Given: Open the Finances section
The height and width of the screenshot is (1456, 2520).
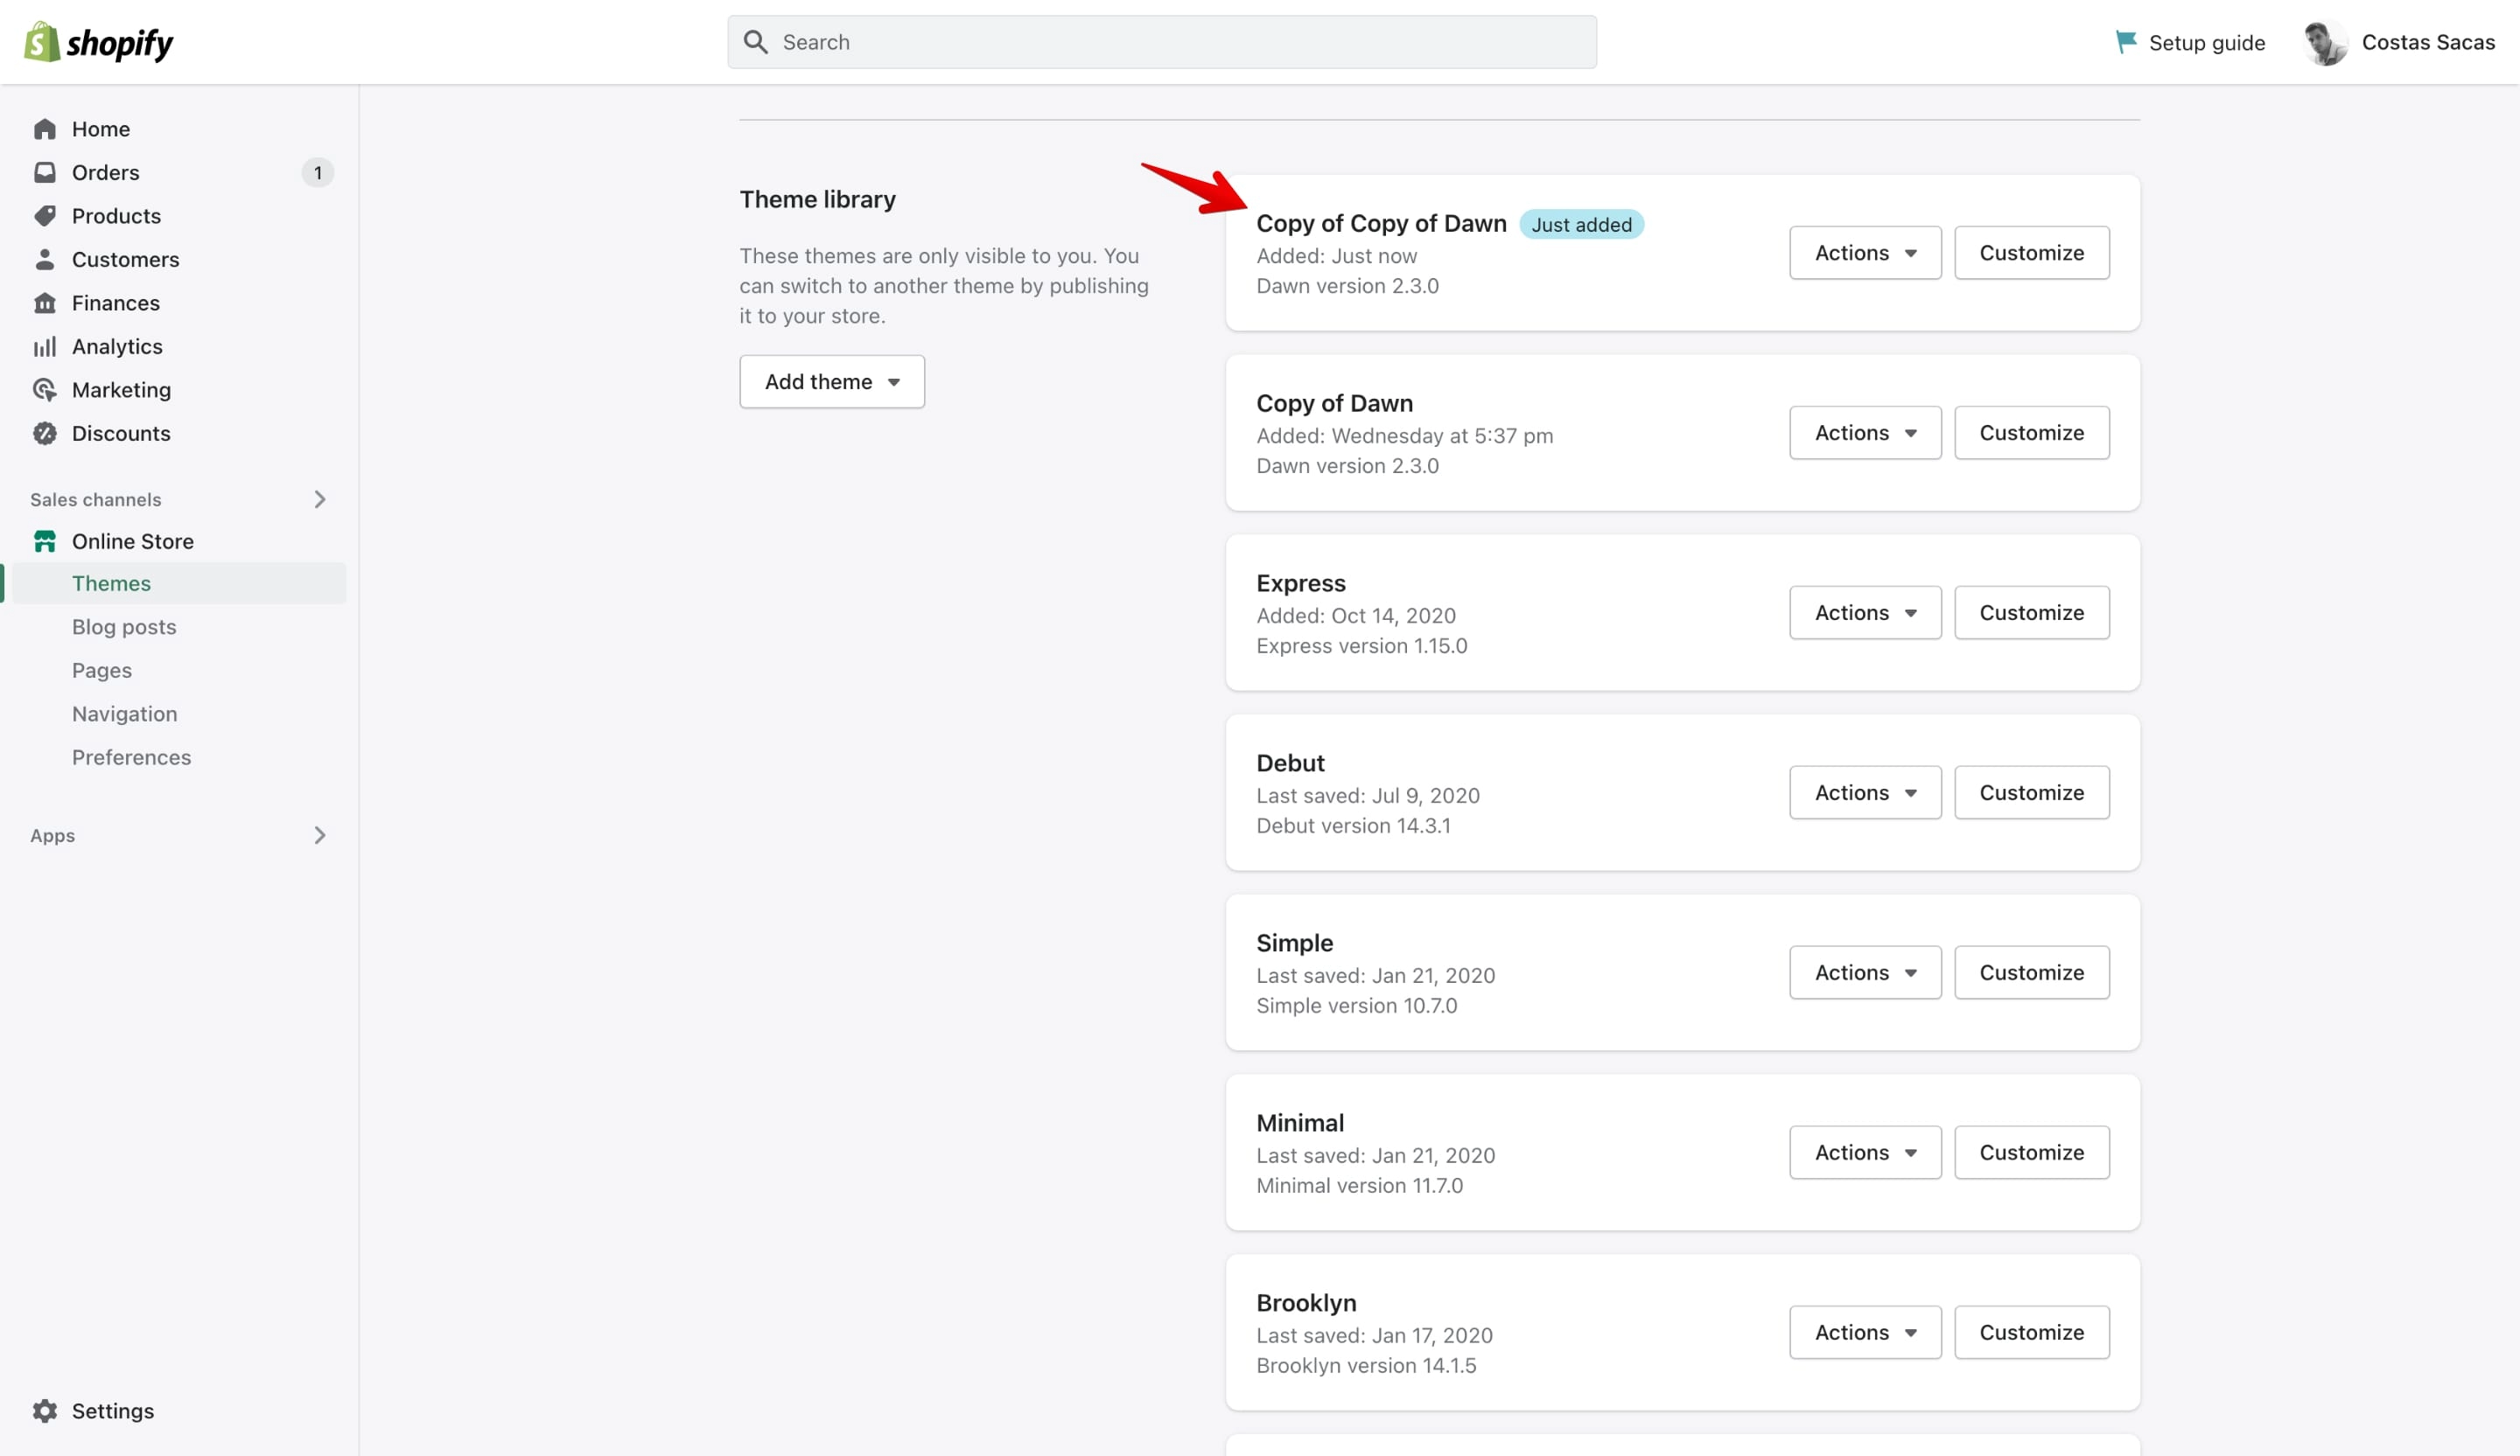Looking at the screenshot, I should tap(115, 303).
